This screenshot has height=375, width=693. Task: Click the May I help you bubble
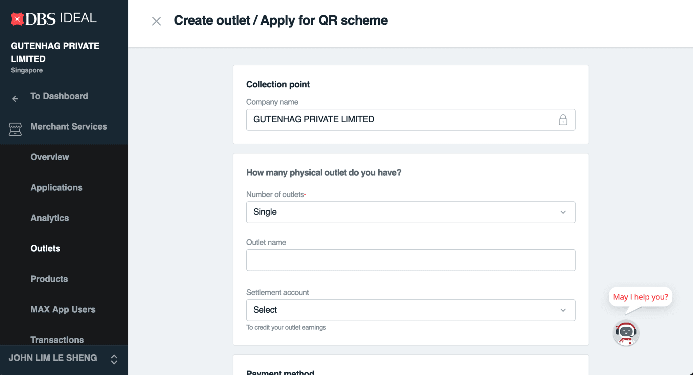641,297
